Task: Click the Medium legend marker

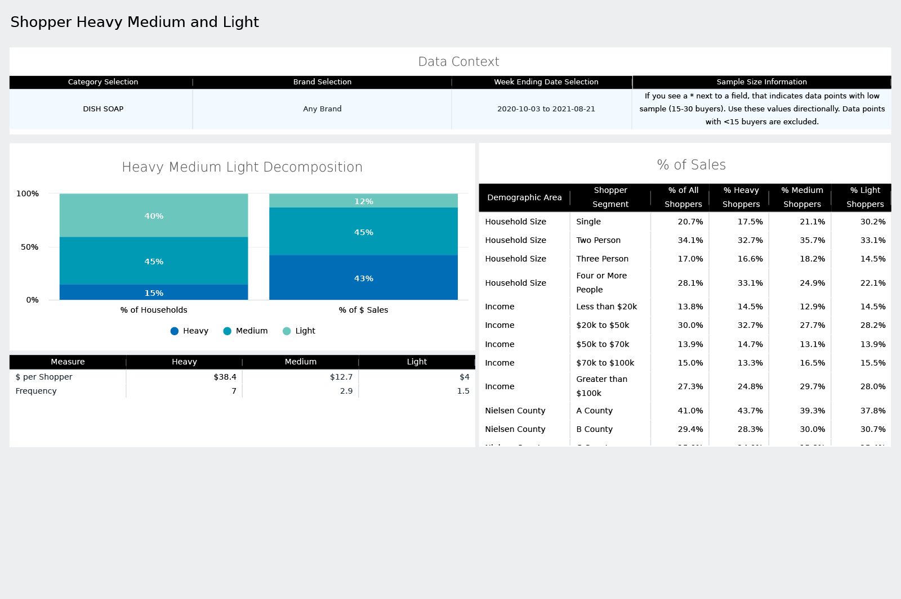Action: (228, 331)
